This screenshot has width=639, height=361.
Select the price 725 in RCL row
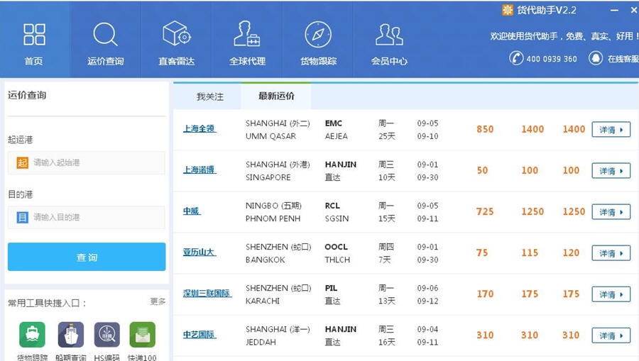(485, 211)
